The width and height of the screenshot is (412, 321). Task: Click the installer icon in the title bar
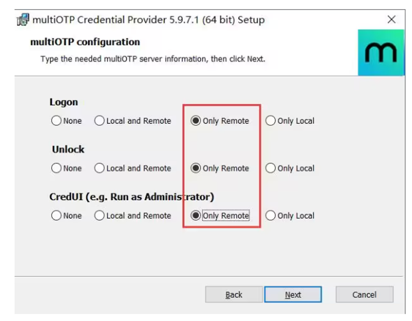(23, 20)
